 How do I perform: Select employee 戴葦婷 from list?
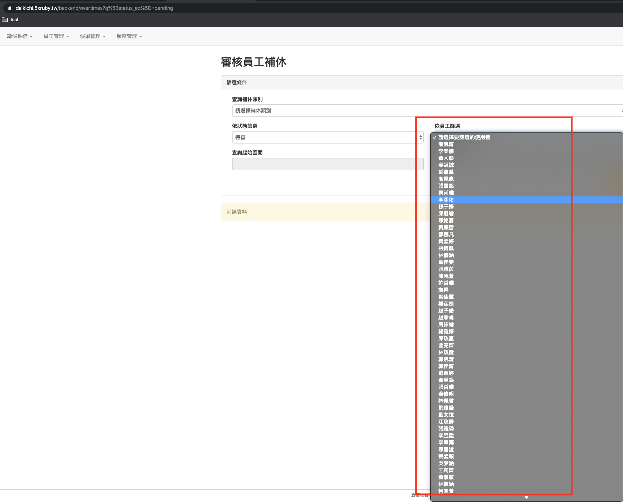coord(526,373)
